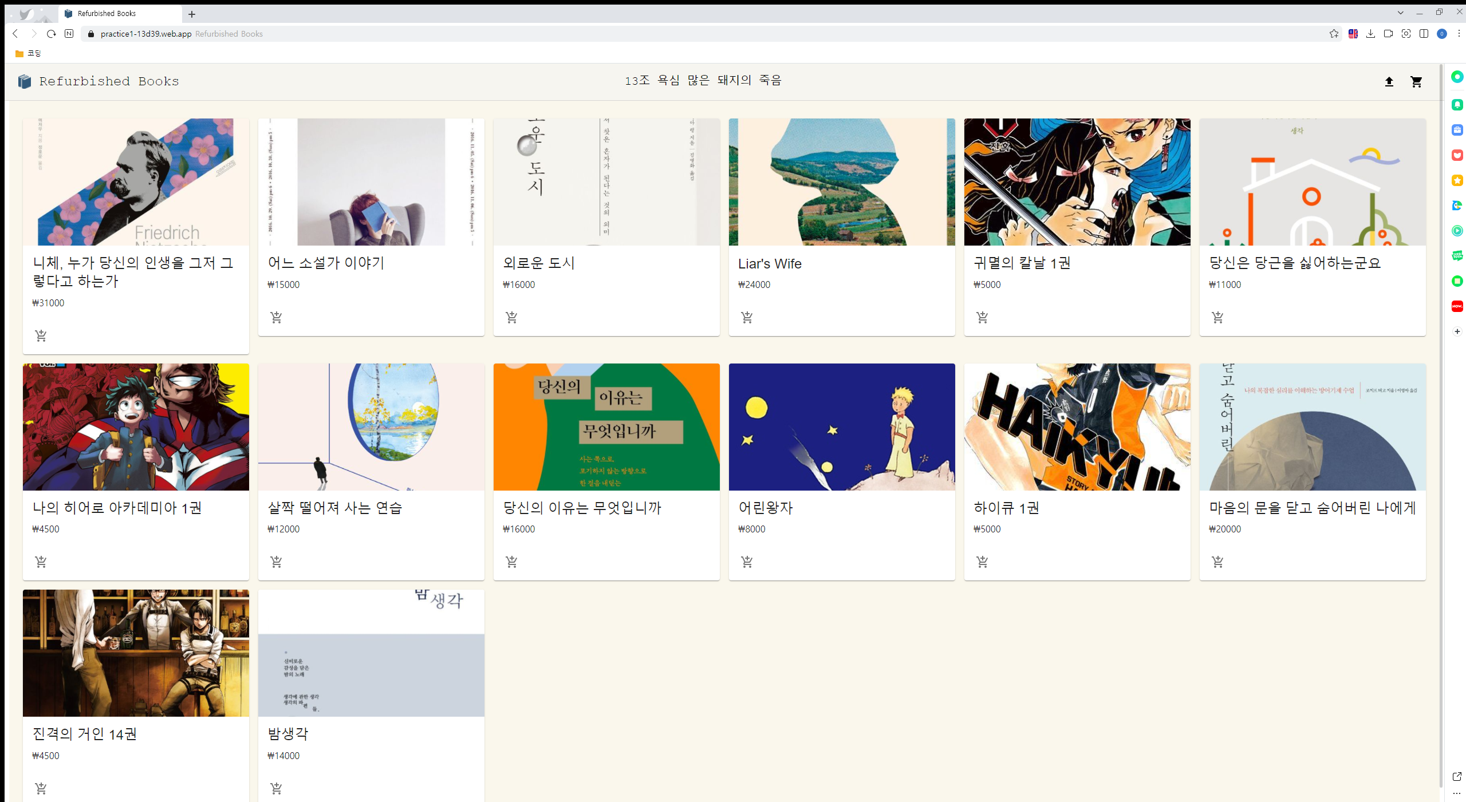
Task: Add 니체 book to cart
Action: click(41, 336)
